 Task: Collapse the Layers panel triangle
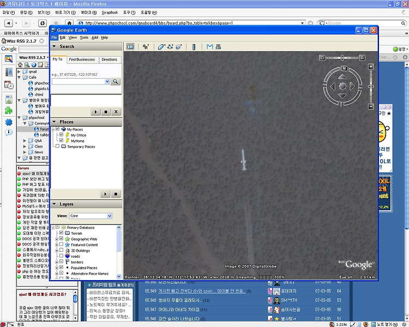54,204
